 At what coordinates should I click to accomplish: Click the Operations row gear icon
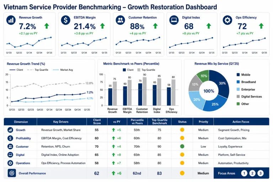point(10,163)
